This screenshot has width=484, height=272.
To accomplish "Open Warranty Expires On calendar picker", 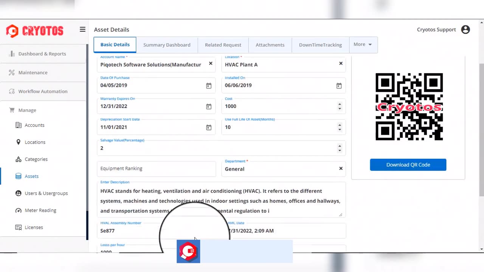I will point(209,107).
